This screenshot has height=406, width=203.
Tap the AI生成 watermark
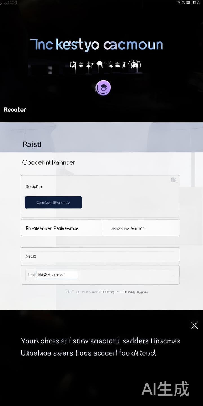point(165,389)
